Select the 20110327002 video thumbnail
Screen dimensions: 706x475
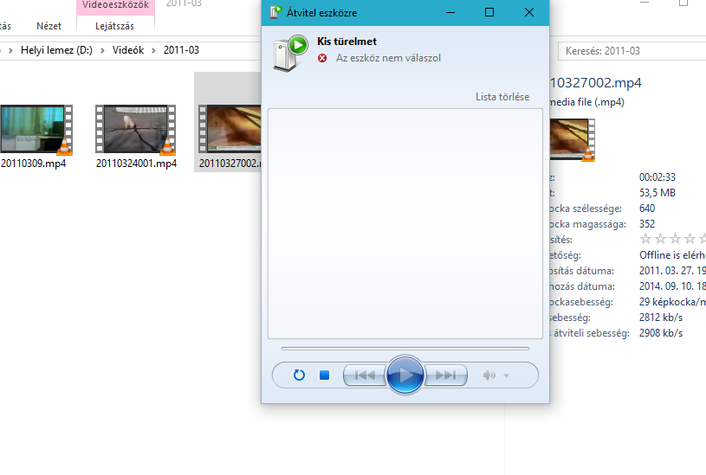tap(230, 130)
